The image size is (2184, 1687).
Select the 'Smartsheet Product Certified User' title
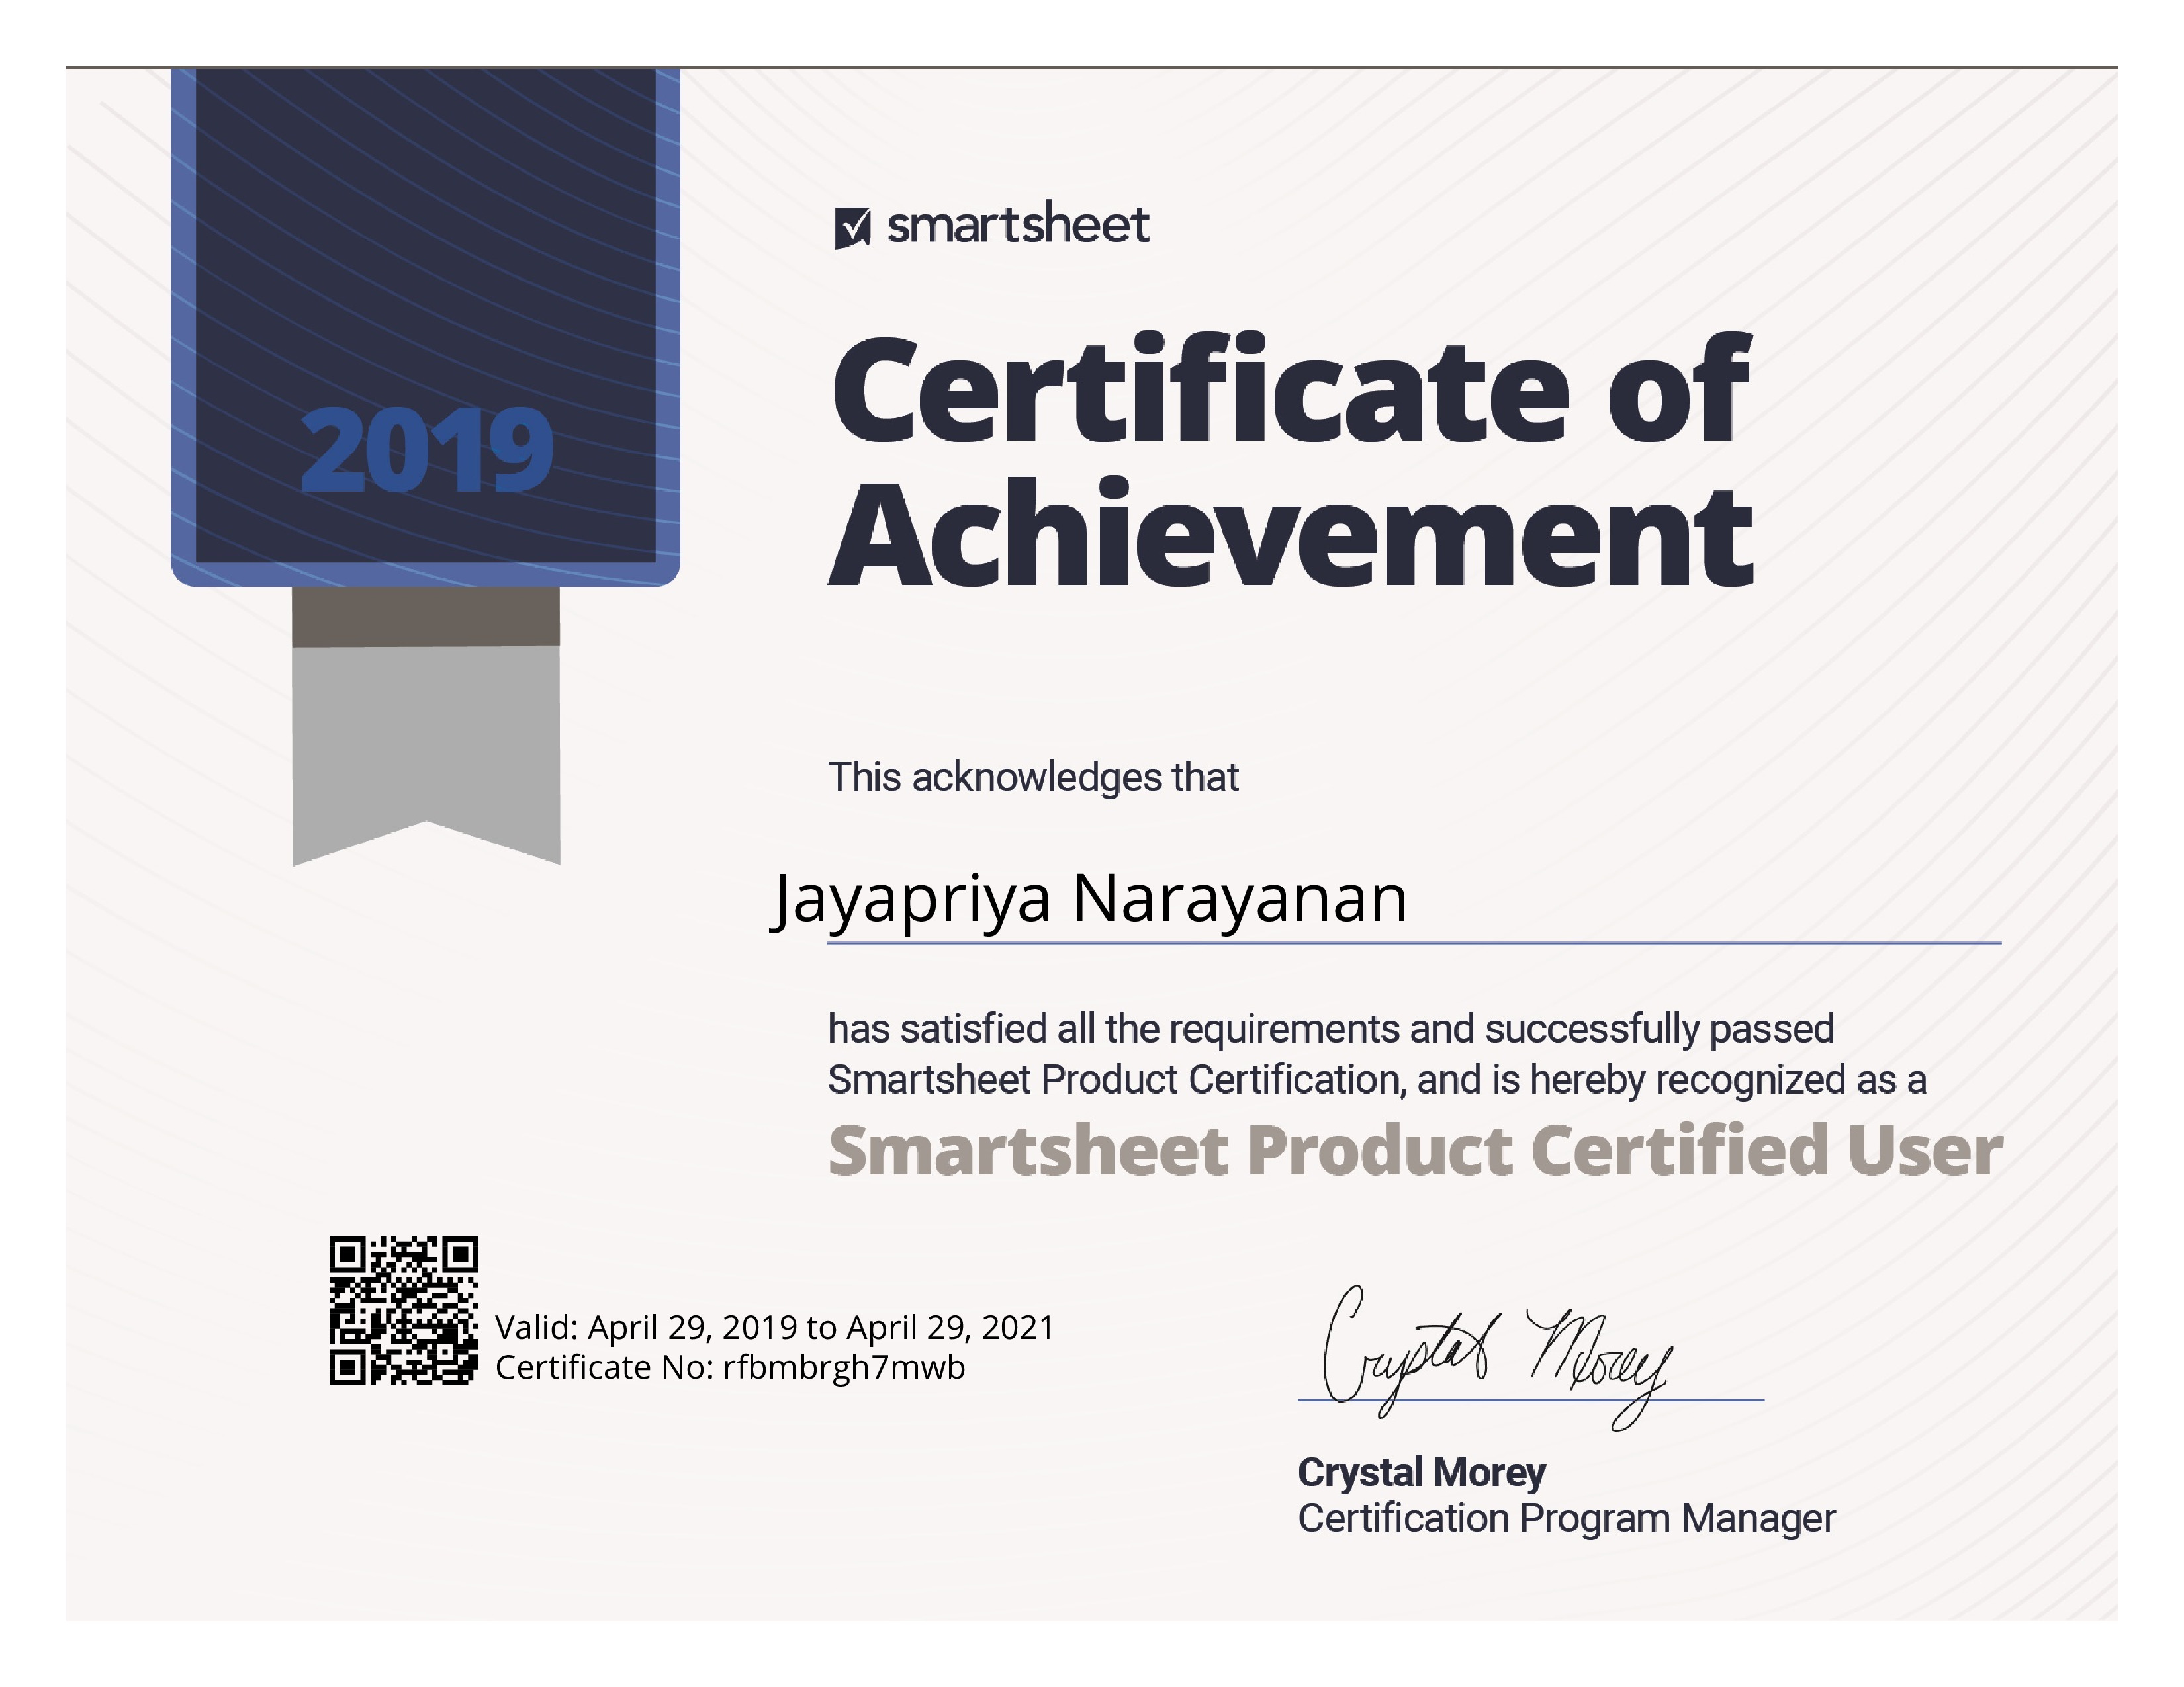(1415, 1150)
